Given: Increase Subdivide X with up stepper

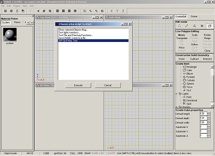Looking at the screenshot, I should [209, 126].
